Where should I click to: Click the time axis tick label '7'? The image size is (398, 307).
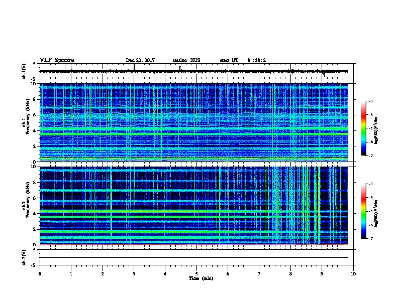pyautogui.click(x=259, y=273)
